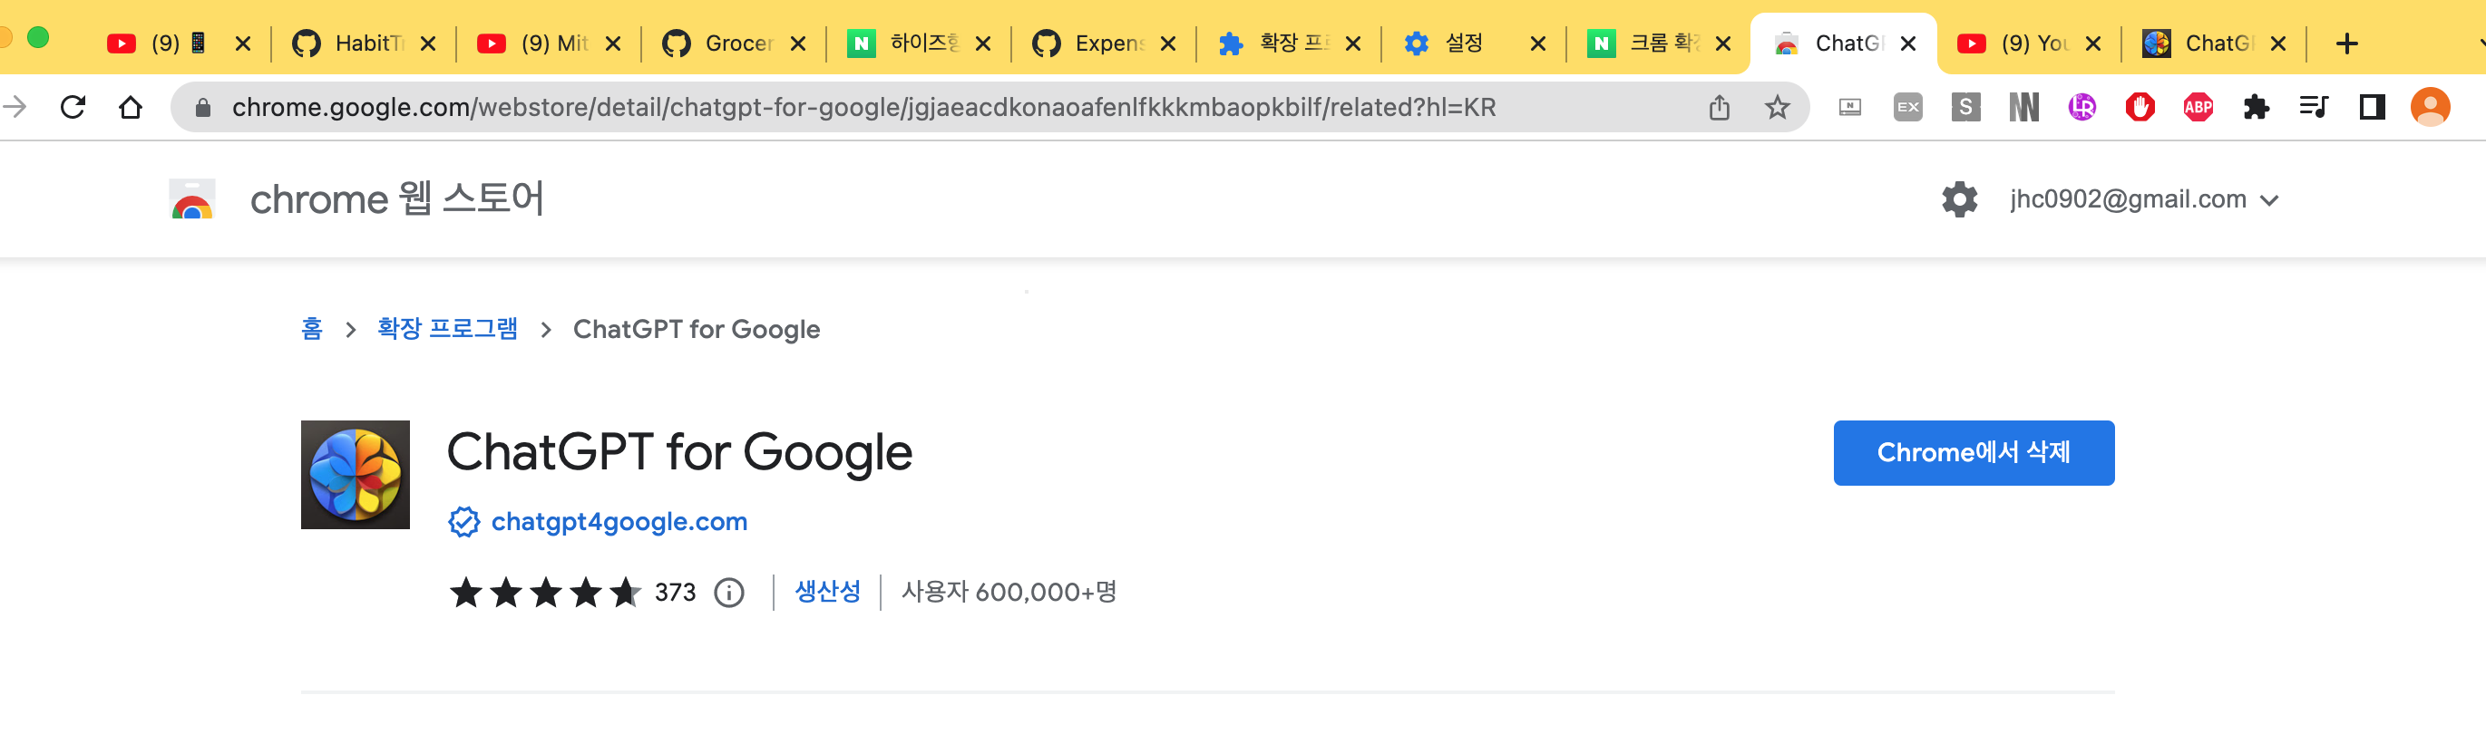The height and width of the screenshot is (734, 2486).
Task: Click the Chrome에서 삭제 button
Action: [1974, 452]
